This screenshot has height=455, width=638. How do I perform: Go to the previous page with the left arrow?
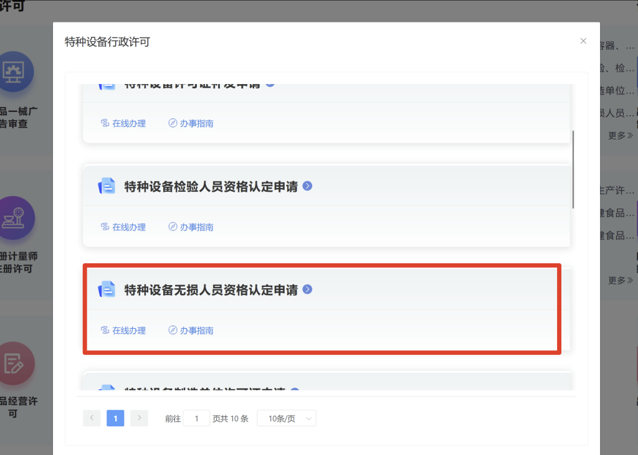coord(92,418)
